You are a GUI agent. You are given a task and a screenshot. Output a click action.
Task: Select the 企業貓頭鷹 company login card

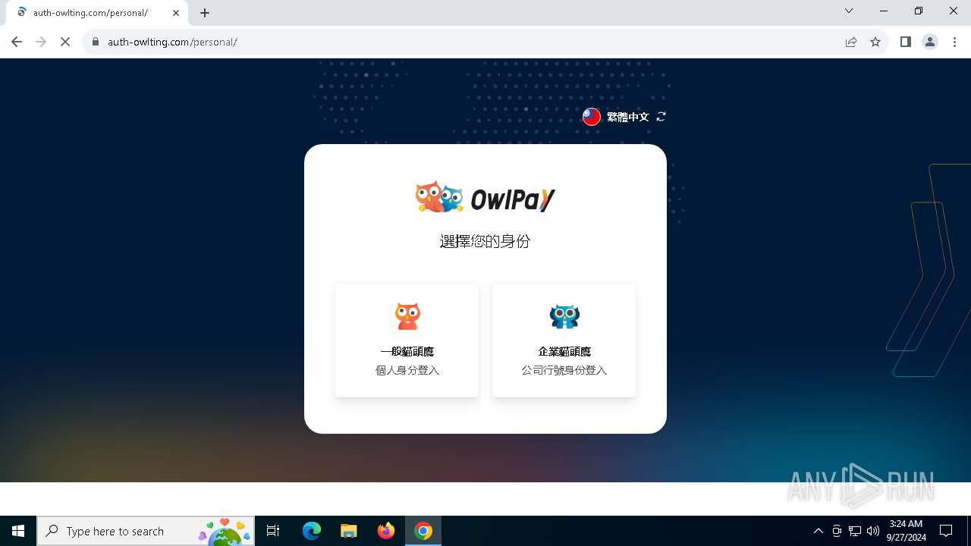coord(564,340)
